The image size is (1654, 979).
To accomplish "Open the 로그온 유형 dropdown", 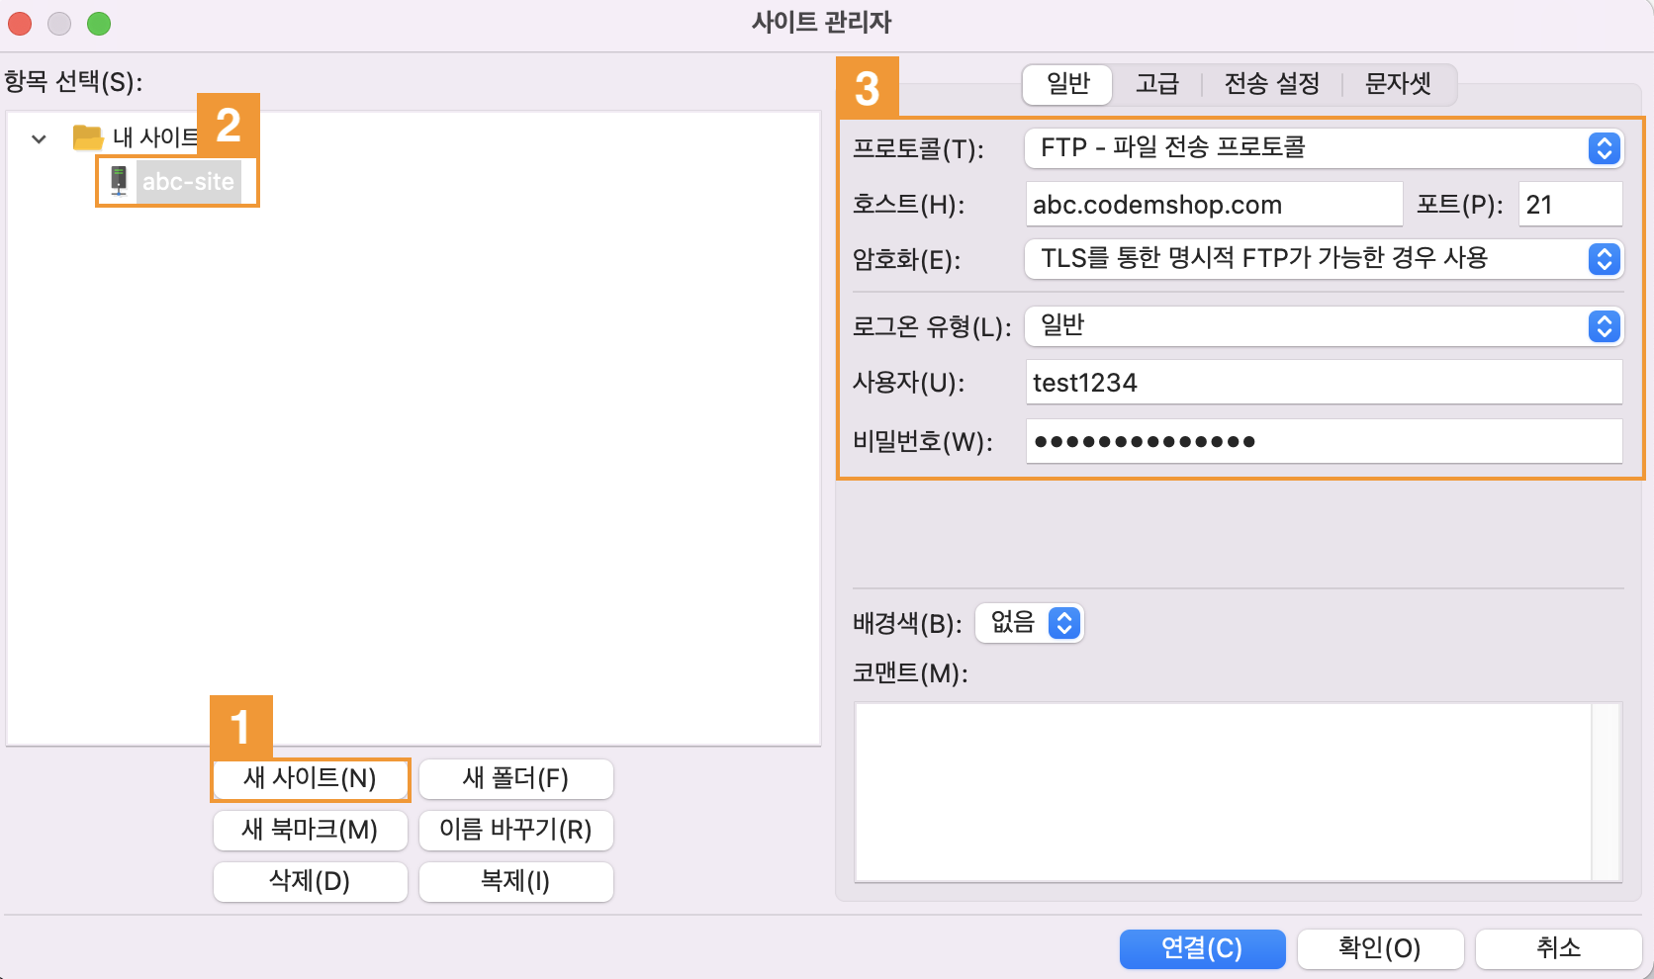I will [1323, 326].
